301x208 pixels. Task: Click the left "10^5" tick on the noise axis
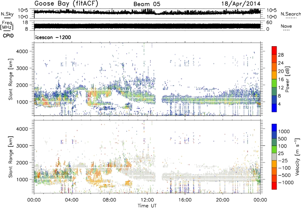[x=23, y=10]
